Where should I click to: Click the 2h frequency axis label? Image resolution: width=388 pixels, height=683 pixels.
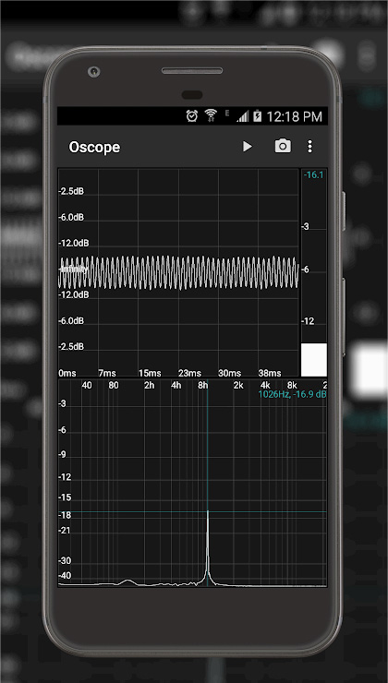coord(149,386)
